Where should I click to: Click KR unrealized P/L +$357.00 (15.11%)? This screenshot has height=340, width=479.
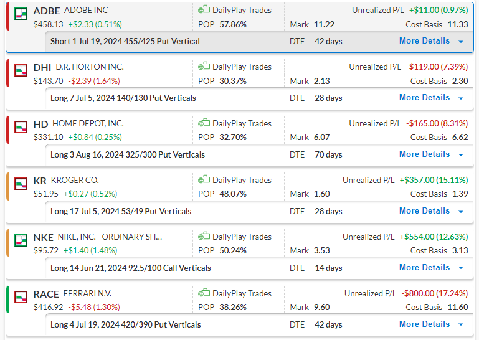pyautogui.click(x=434, y=180)
